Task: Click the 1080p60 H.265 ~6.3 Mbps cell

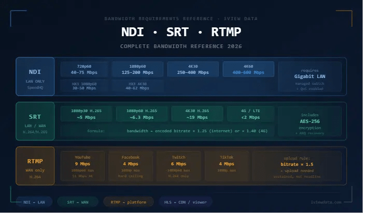Action: tap(141, 114)
